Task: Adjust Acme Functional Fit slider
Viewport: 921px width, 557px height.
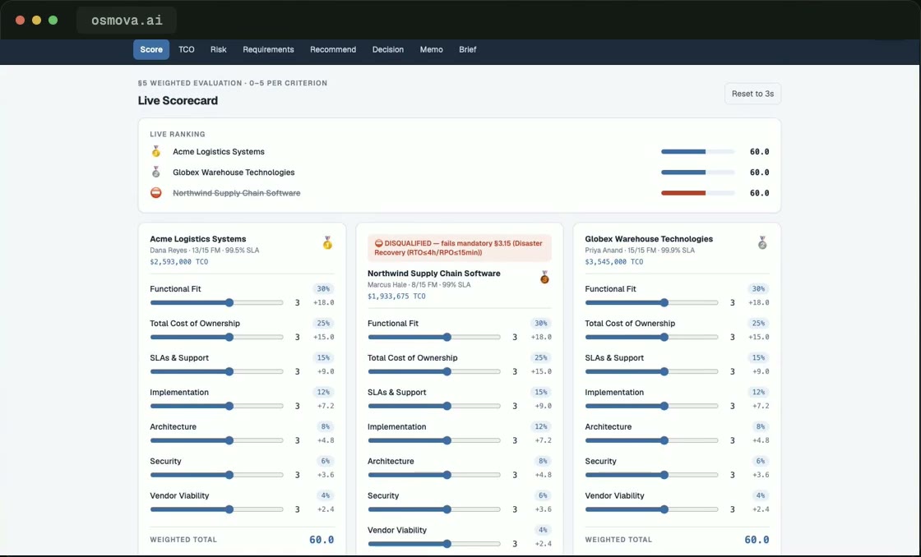Action: pos(217,303)
